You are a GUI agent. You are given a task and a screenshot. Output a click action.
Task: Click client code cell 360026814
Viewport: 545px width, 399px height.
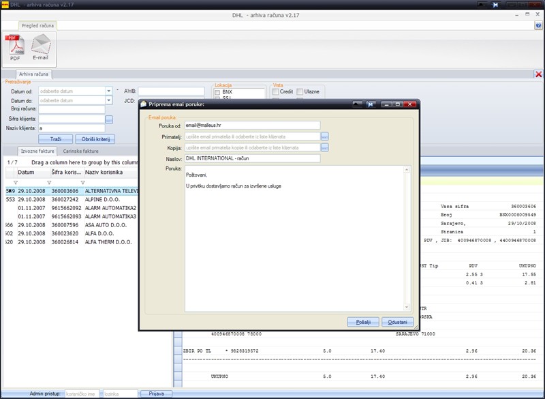(65, 242)
